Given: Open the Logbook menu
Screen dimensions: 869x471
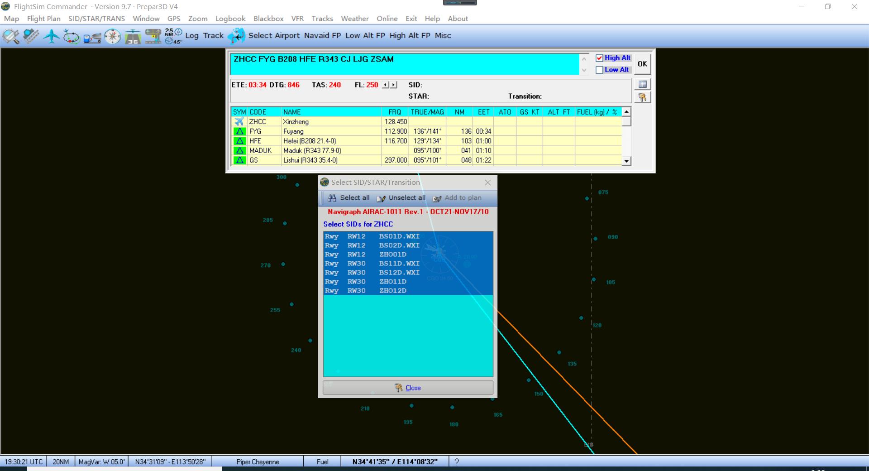Looking at the screenshot, I should point(230,19).
